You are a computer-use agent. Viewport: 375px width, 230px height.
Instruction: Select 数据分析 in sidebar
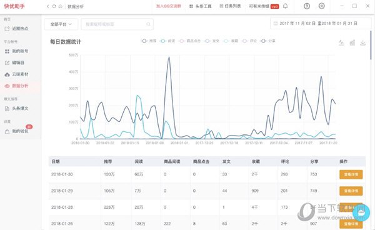click(20, 86)
